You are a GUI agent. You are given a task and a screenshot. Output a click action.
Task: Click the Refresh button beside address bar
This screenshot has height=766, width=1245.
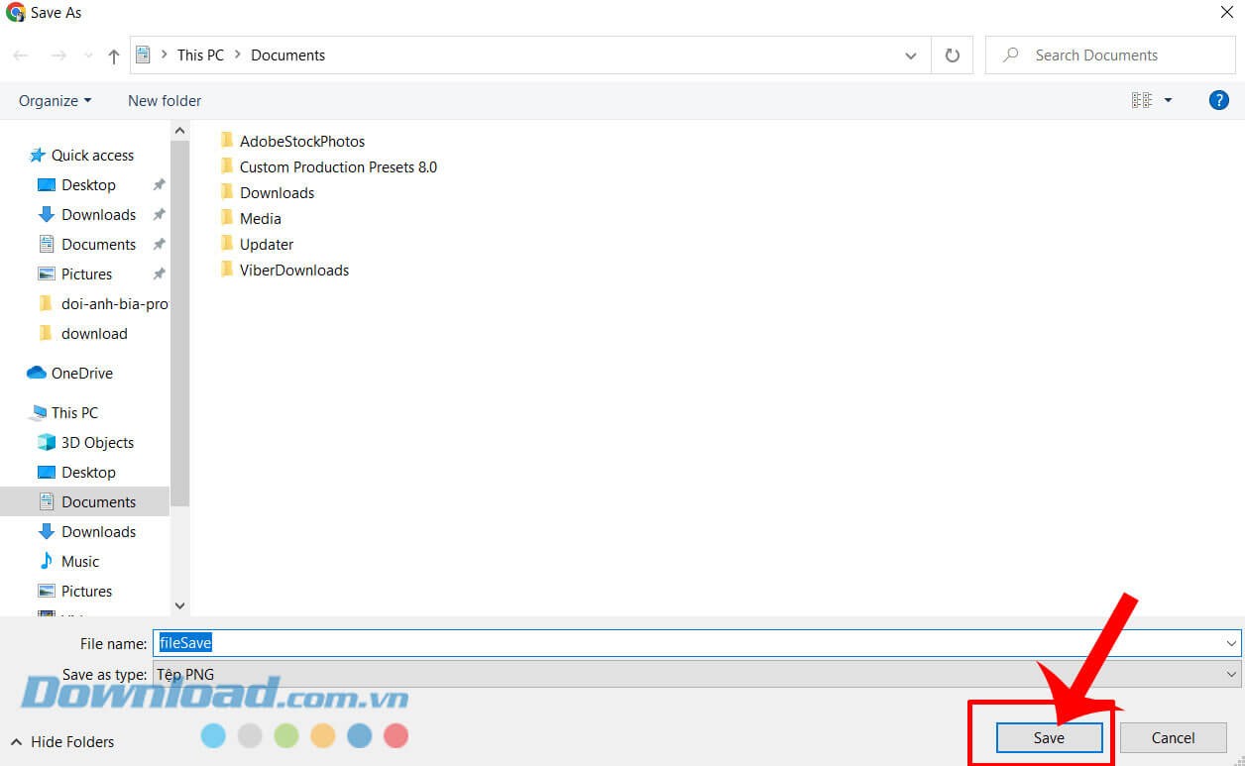pyautogui.click(x=952, y=55)
